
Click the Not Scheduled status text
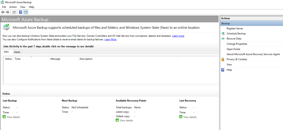click(80, 107)
